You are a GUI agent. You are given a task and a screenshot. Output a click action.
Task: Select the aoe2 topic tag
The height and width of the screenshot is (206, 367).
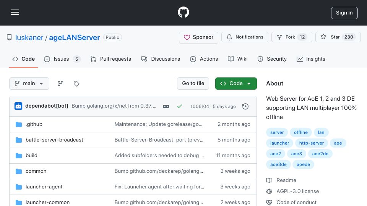point(276,154)
